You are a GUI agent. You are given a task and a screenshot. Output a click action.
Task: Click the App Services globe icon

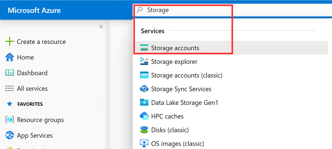9,135
